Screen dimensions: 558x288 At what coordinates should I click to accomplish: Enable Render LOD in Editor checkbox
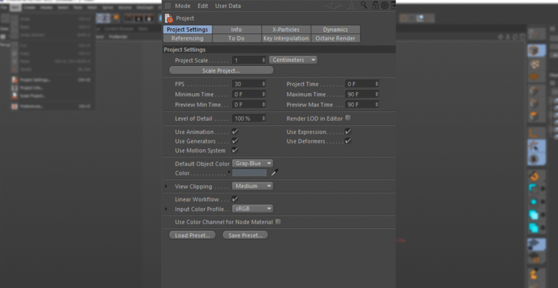(x=348, y=118)
